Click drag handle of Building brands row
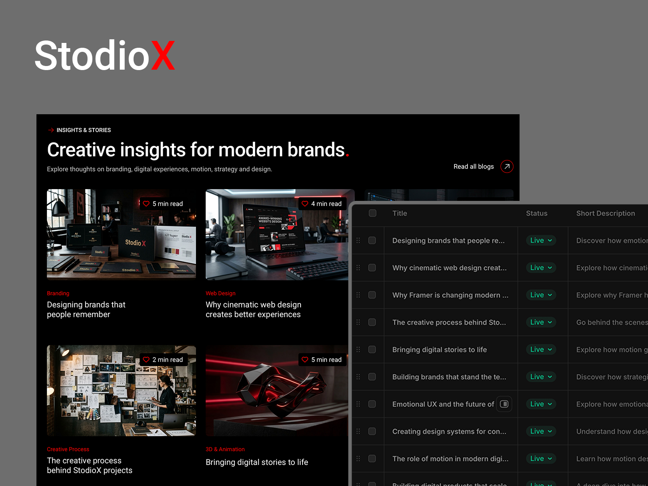The height and width of the screenshot is (486, 648). coord(358,377)
